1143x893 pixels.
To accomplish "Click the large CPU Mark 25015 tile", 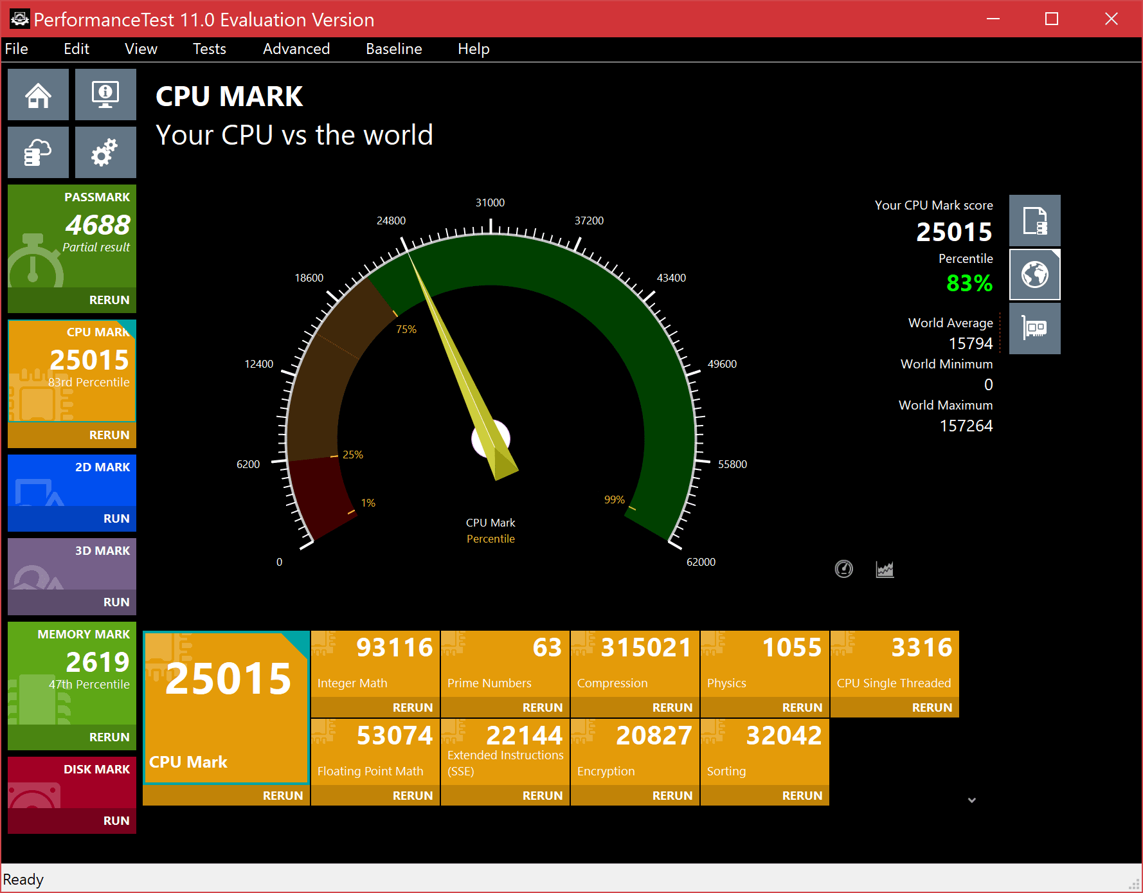I will (226, 708).
